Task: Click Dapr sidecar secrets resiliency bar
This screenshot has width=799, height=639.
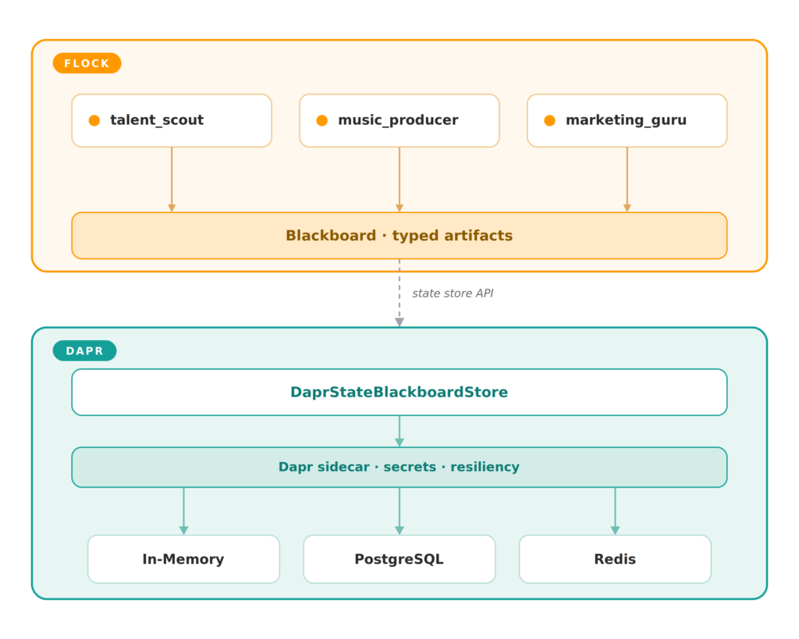Action: 399,467
